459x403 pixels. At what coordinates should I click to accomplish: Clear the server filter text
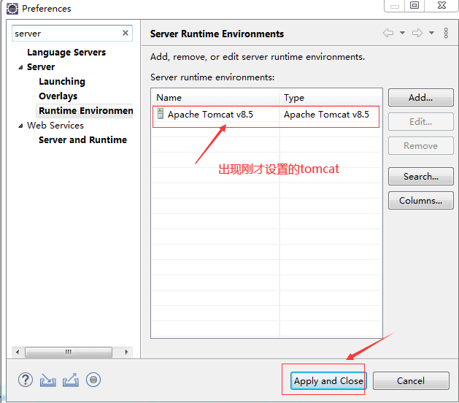pyautogui.click(x=126, y=33)
